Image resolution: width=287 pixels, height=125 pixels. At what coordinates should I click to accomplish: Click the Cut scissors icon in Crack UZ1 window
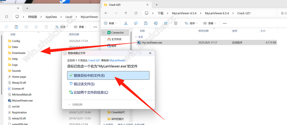(x=126, y=23)
